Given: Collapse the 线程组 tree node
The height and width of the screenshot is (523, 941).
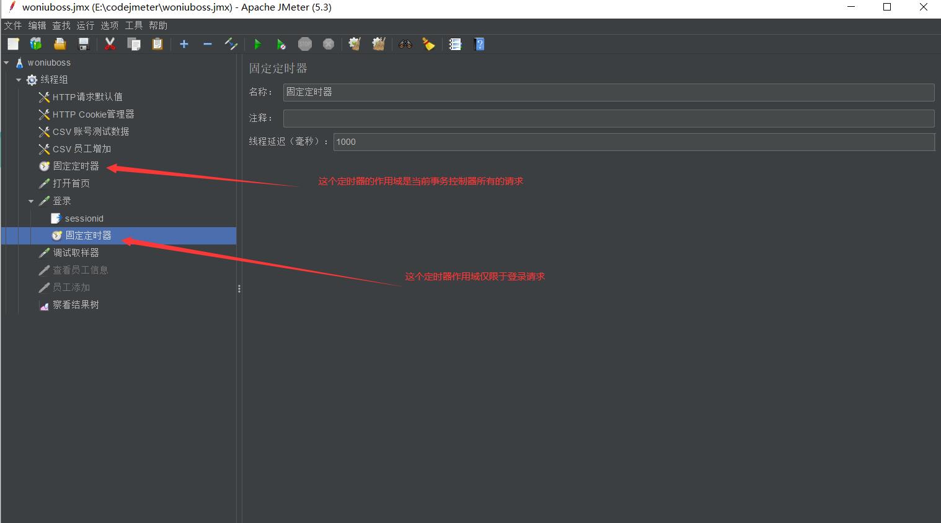Looking at the screenshot, I should (19, 80).
